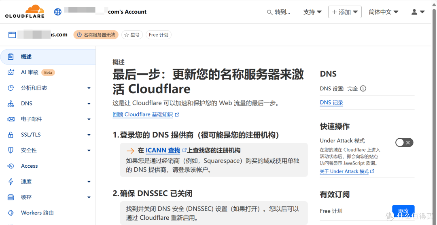Click the AI 审核 robot icon
The height and width of the screenshot is (225, 437).
tap(11, 73)
